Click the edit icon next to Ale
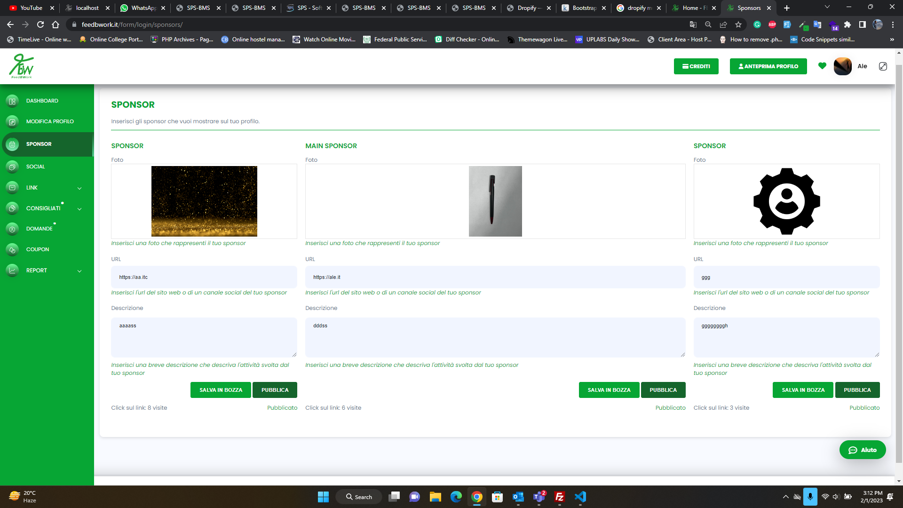903x508 pixels. pyautogui.click(x=883, y=66)
